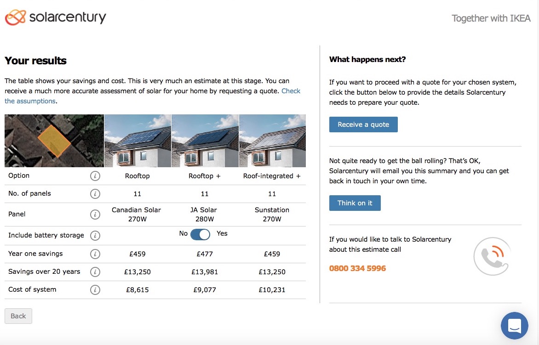
Task: Toggle the battery storage switch
Action: click(200, 234)
